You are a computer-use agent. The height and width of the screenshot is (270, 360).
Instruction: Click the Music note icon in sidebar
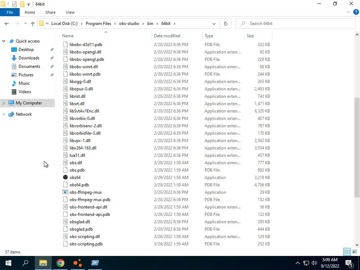coord(14,83)
